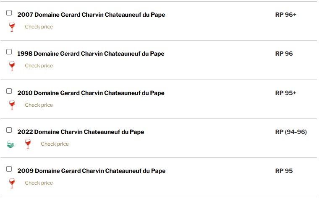Open the 2022 Domaine Charvin Chateauneuf du Pape title

tap(81, 132)
